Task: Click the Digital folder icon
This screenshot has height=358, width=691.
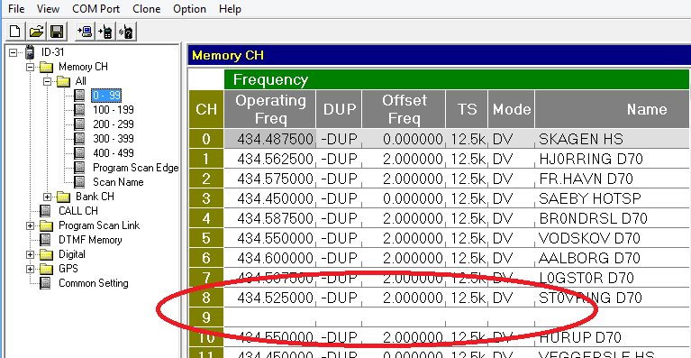Action: coord(46,255)
